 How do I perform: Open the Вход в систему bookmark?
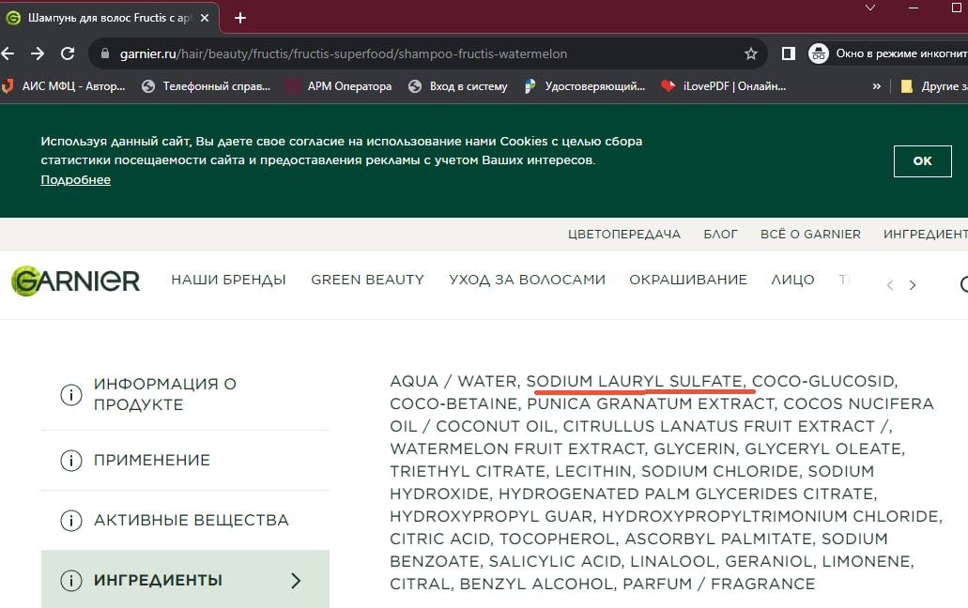point(458,86)
